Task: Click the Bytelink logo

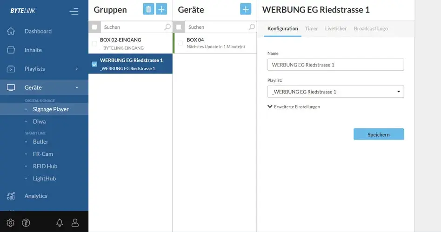Action: tap(23, 11)
